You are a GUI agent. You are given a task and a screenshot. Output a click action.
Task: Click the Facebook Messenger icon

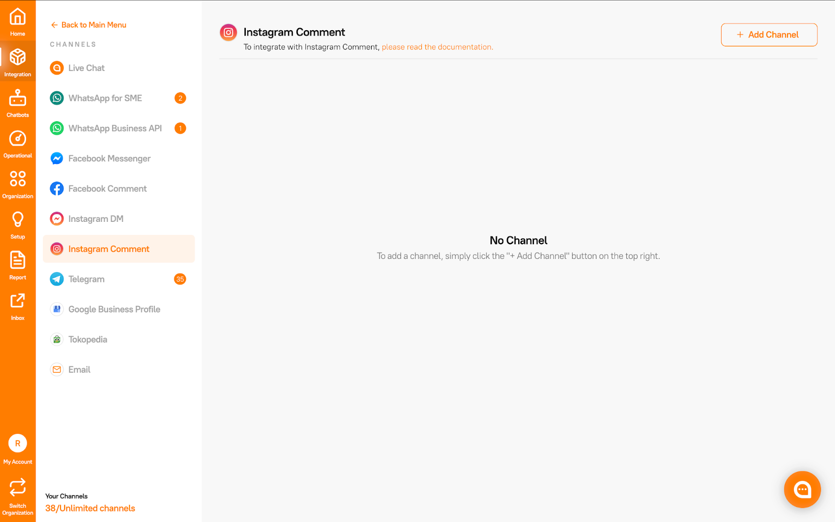57,159
